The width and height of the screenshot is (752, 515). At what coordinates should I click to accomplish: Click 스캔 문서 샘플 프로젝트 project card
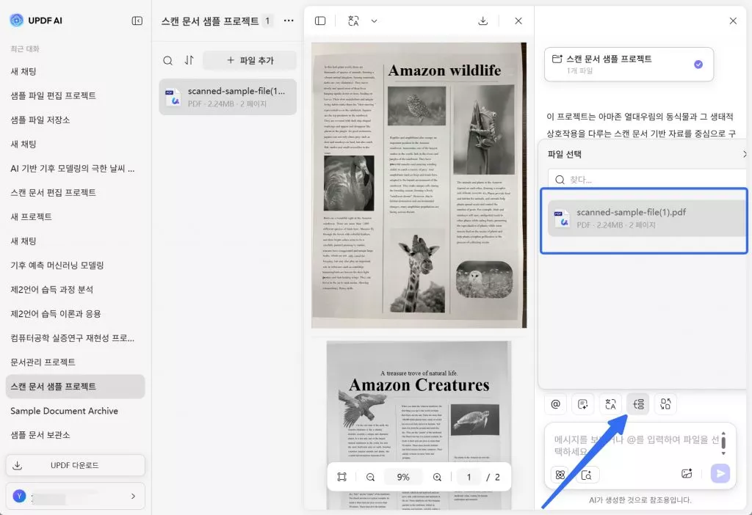click(x=629, y=65)
